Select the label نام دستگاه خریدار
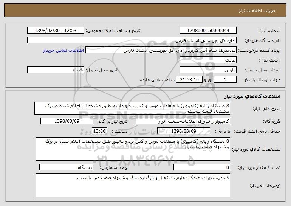The image size is (291, 206). pyautogui.click(x=263, y=41)
